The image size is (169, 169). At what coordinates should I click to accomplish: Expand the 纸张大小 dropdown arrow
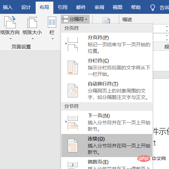coord(33,39)
